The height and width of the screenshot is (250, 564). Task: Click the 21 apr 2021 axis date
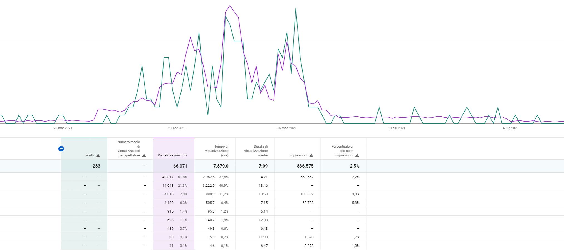177,128
